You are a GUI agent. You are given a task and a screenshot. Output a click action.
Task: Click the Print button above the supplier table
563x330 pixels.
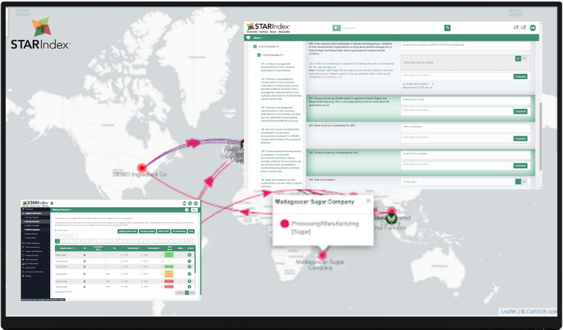191,231
